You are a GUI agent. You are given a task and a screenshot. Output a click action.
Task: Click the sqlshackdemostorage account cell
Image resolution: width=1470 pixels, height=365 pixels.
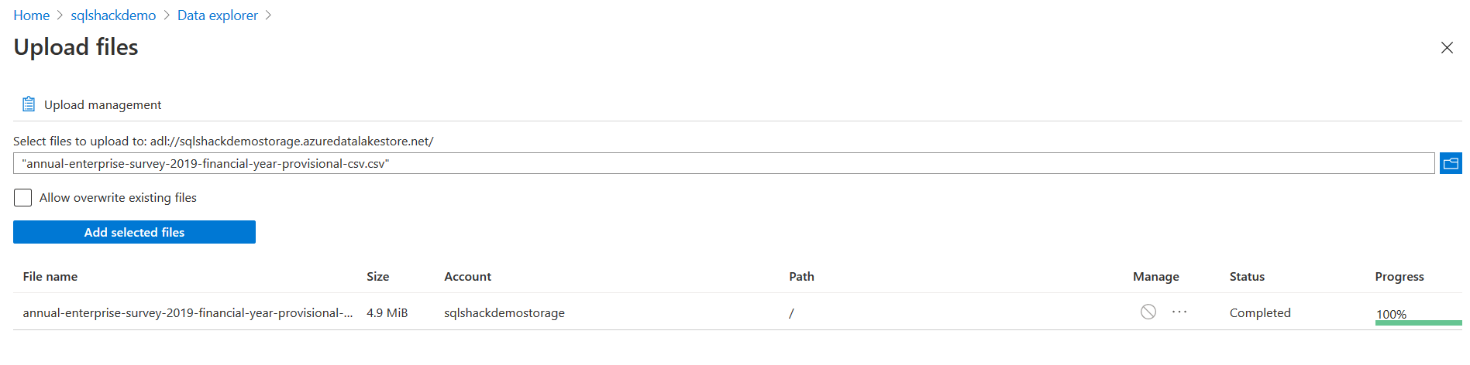tap(504, 313)
